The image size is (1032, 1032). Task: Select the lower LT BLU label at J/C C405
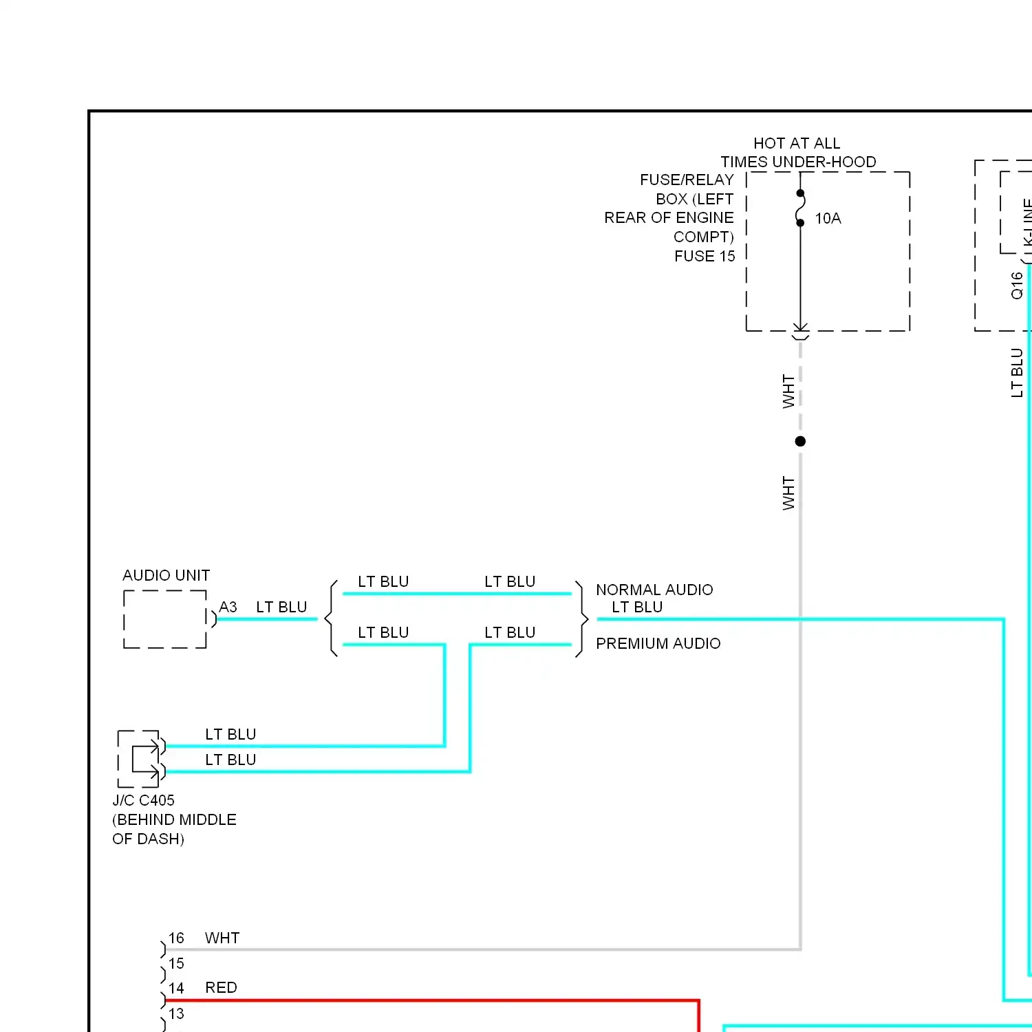click(x=230, y=760)
